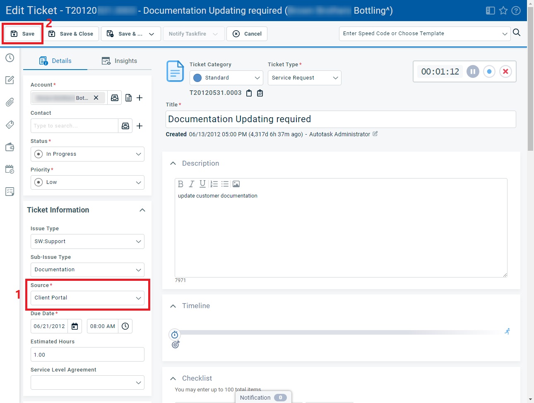Copy ticket number with clipboard icon
Screen dimensions: 534x403
pyautogui.click(x=249, y=93)
